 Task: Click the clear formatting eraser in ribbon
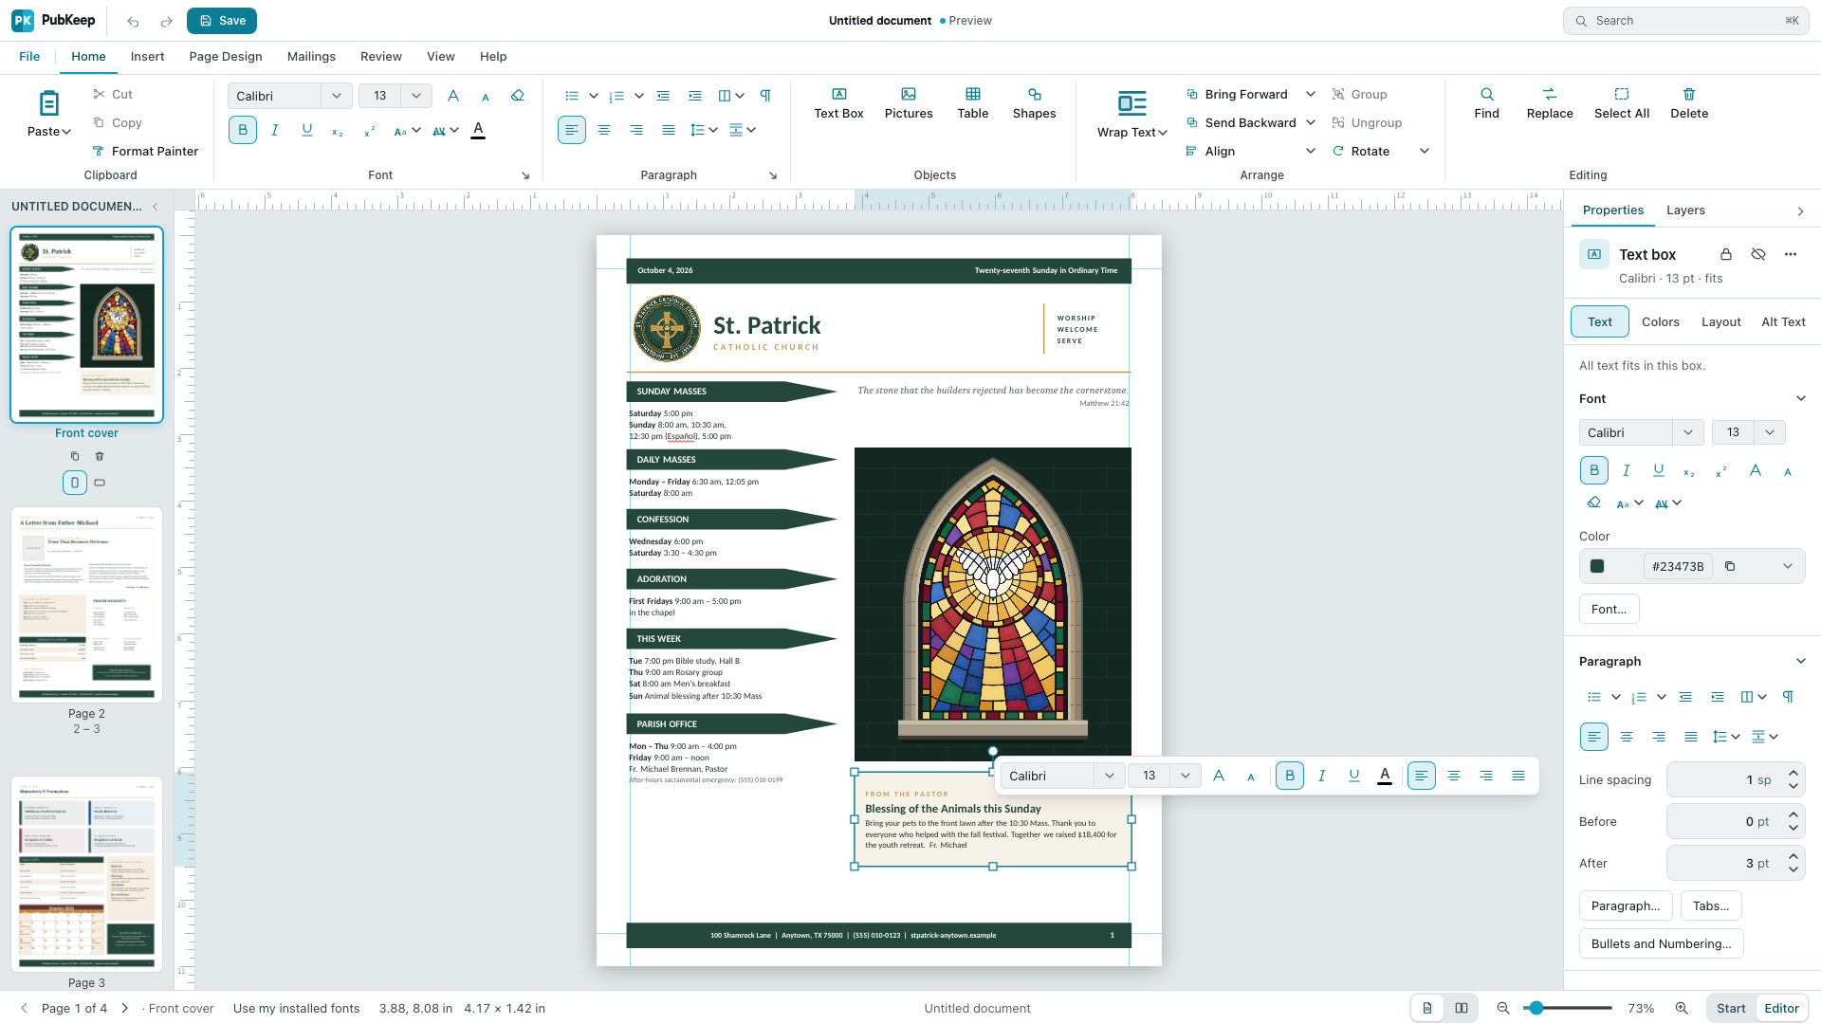518,95
